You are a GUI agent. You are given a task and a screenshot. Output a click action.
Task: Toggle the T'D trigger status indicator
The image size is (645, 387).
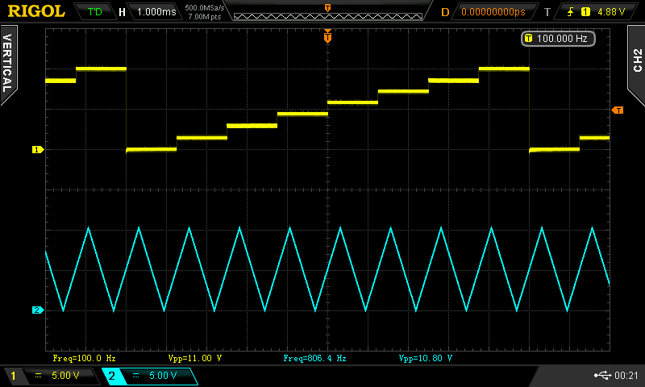94,12
